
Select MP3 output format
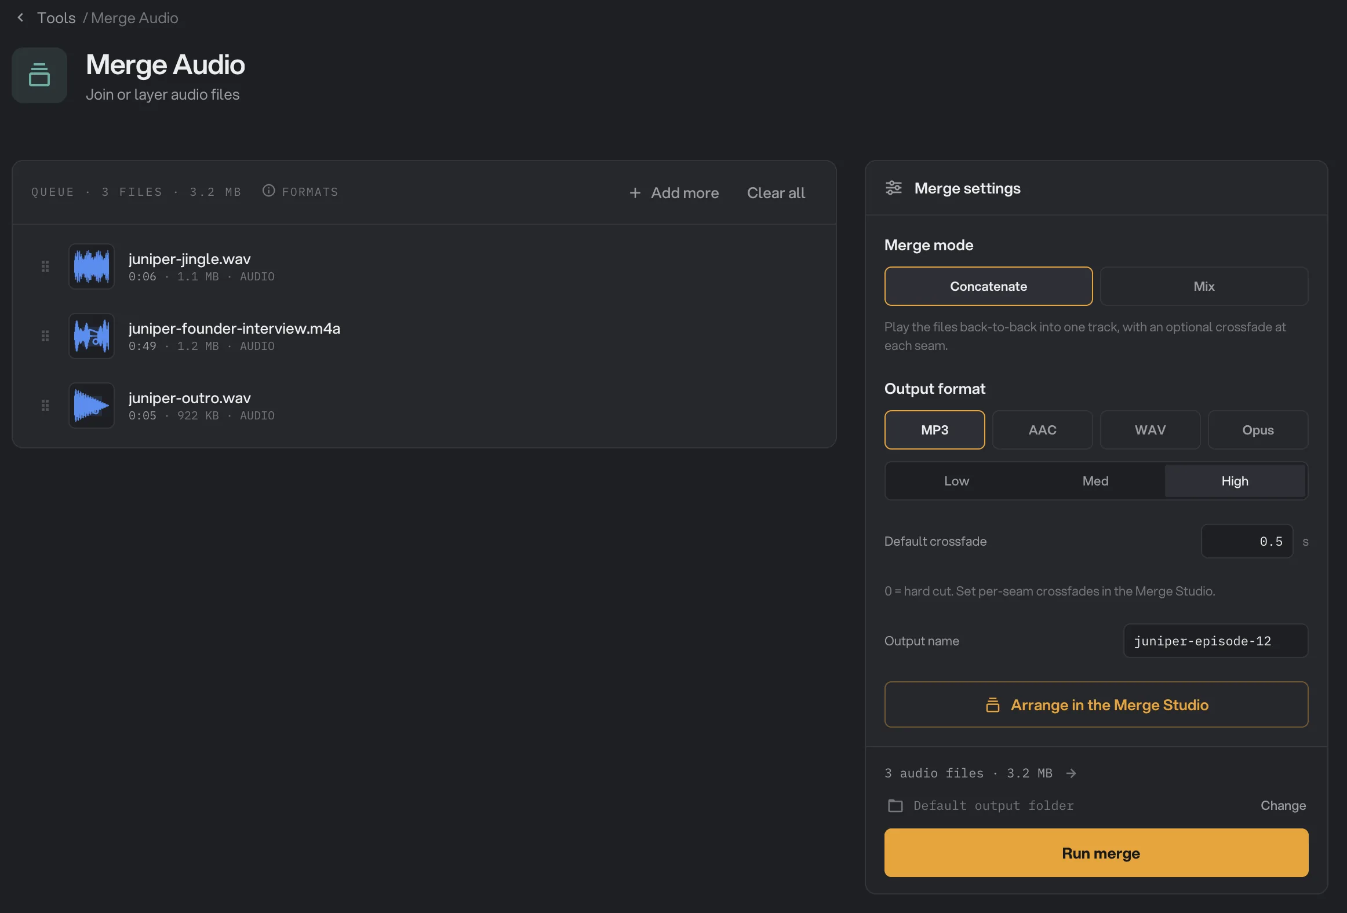pos(934,430)
